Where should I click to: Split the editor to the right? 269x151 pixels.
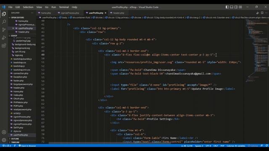262,13
